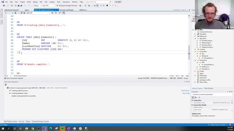Open the Web Publish Activity tab
Screen dimensions: 234x131
10,121
